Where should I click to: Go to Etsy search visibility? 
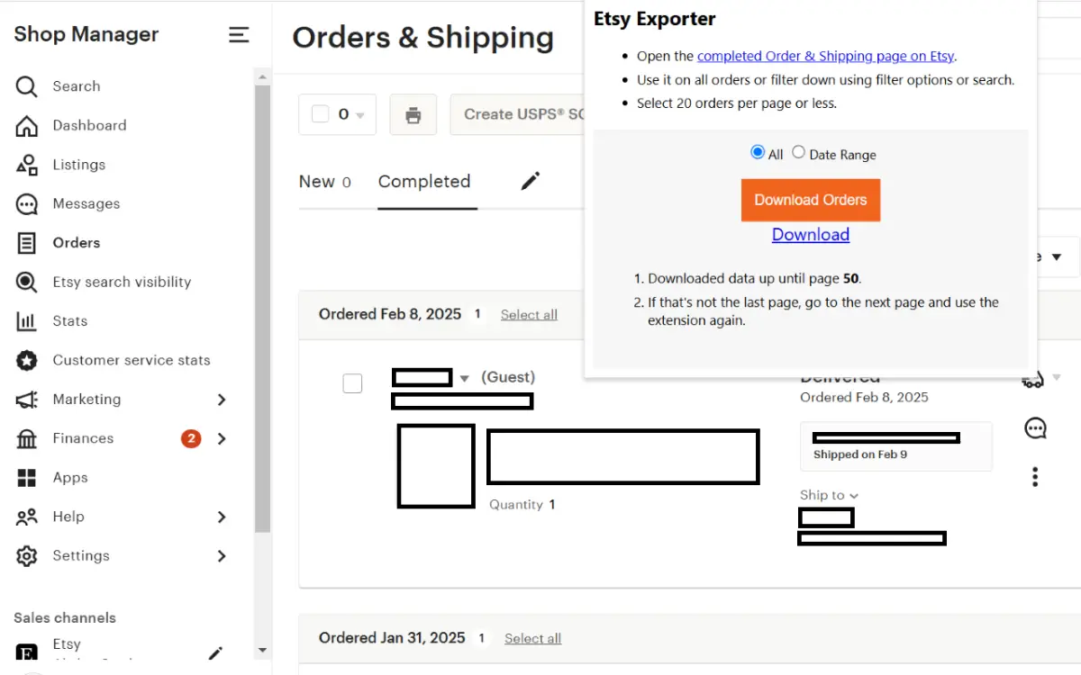tap(123, 282)
